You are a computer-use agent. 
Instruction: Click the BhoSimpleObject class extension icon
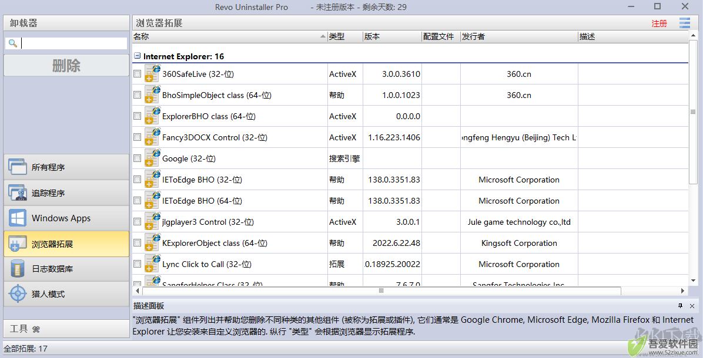coord(152,94)
